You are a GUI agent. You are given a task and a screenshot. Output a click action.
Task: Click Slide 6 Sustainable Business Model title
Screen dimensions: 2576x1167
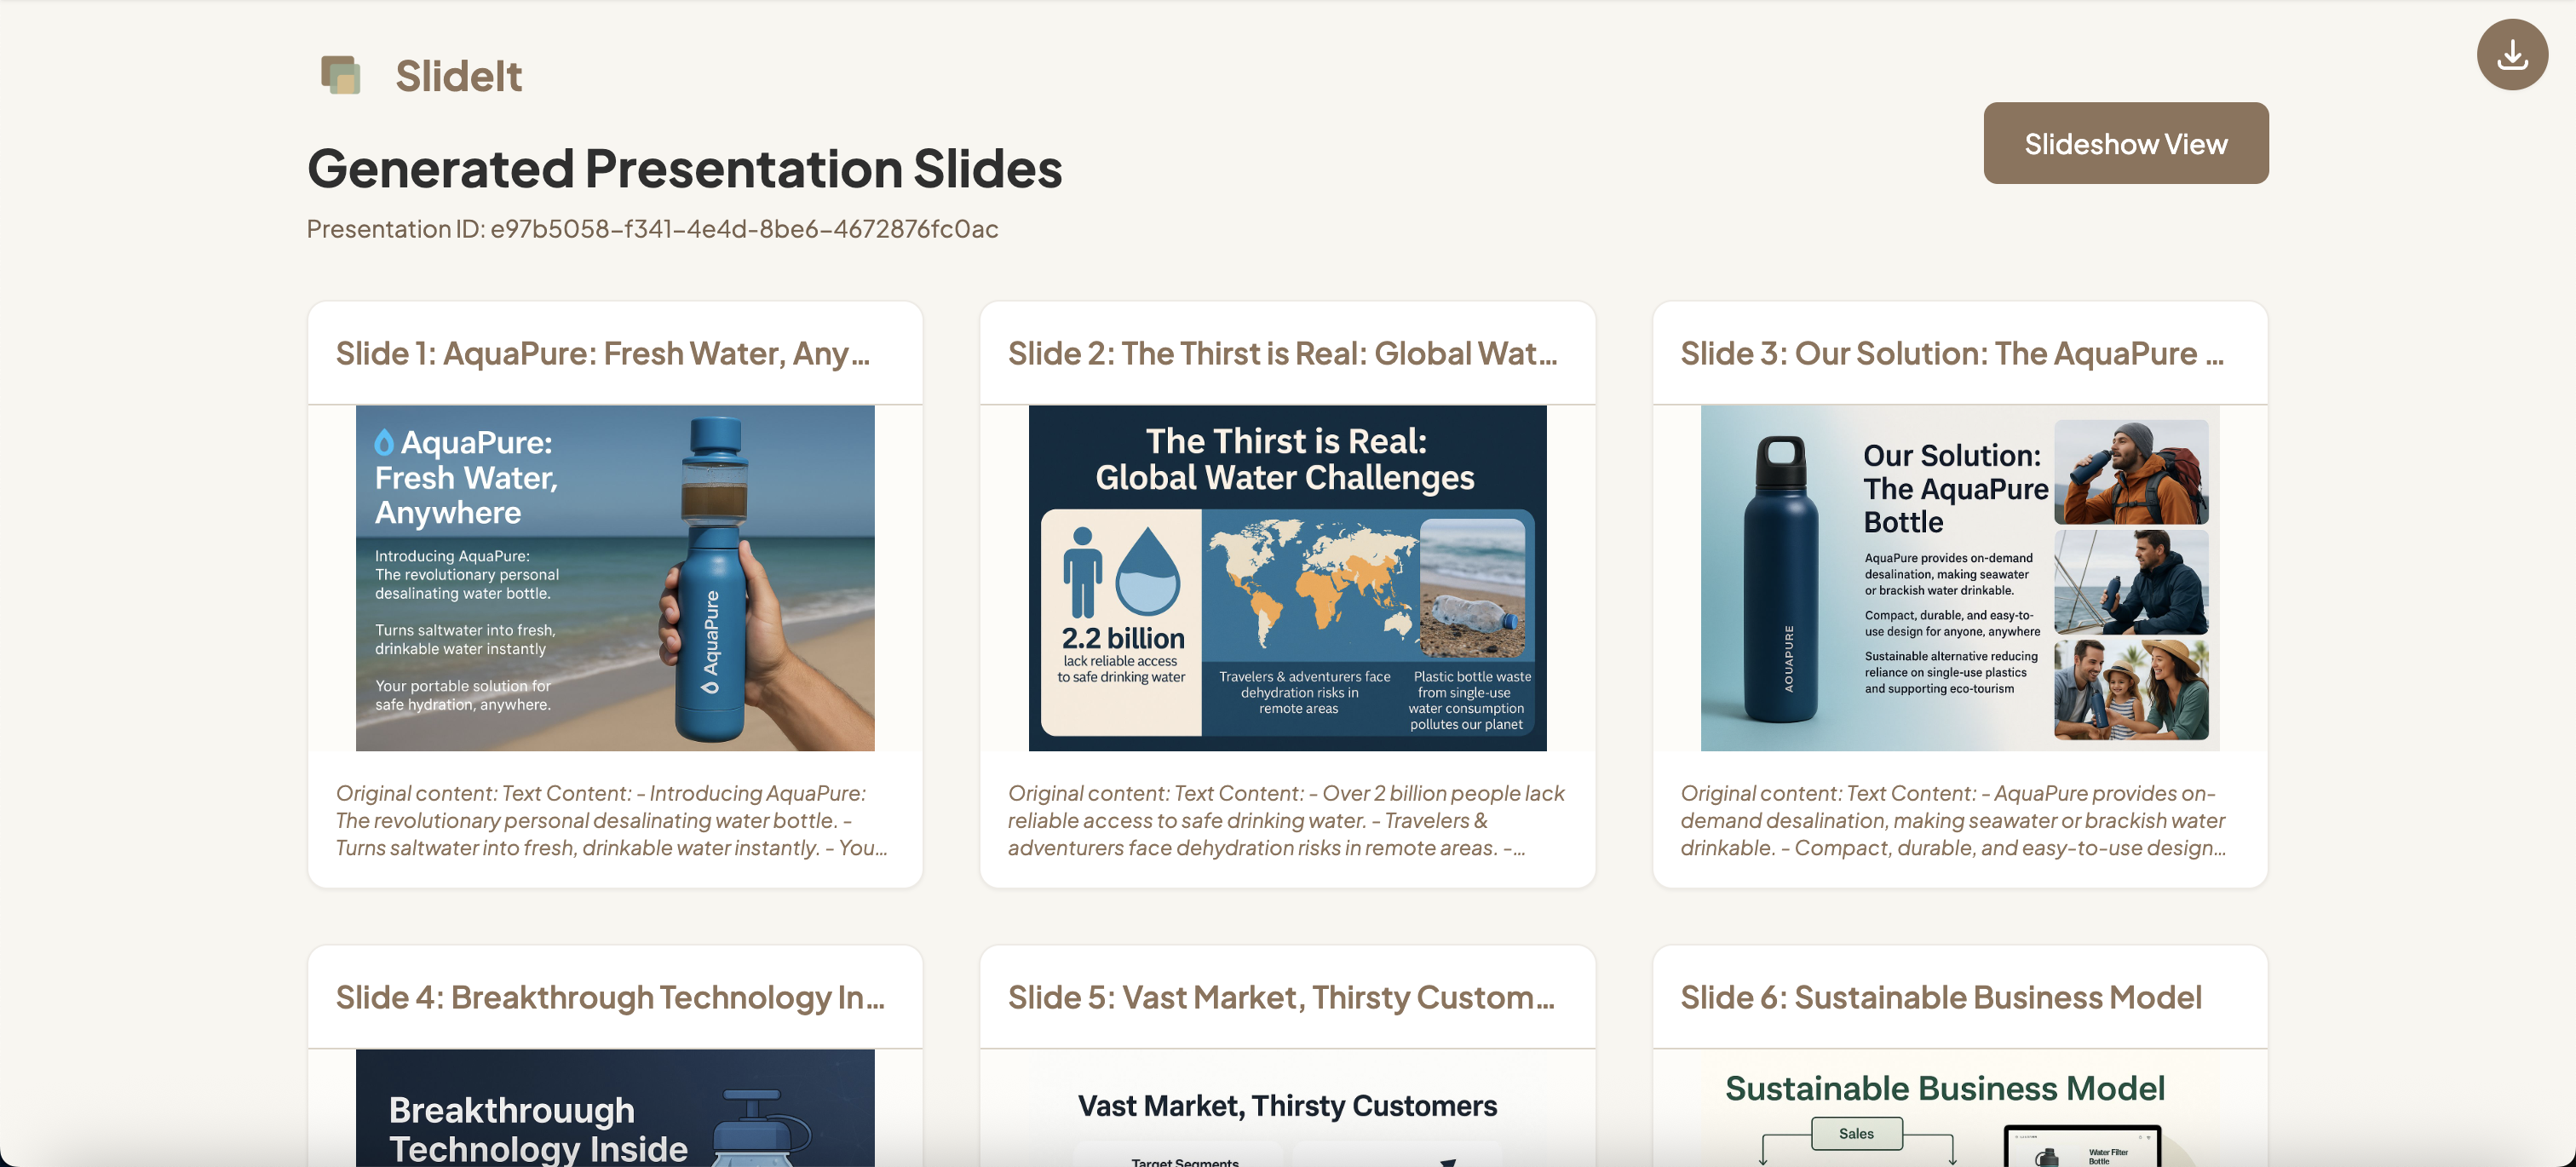click(x=1940, y=997)
